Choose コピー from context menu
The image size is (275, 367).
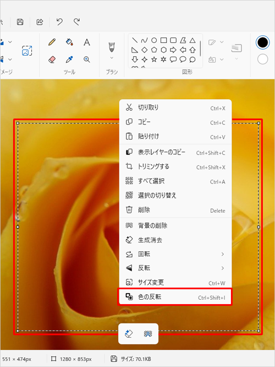click(175, 122)
